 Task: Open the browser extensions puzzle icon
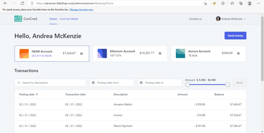[x=223, y=3]
